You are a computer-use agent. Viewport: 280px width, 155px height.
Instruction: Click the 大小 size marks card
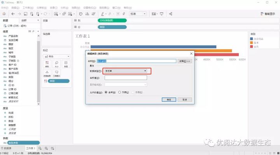coord(56,64)
